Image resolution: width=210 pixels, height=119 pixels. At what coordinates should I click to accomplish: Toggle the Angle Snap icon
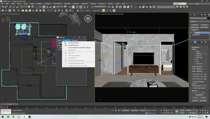click(x=81, y=7)
